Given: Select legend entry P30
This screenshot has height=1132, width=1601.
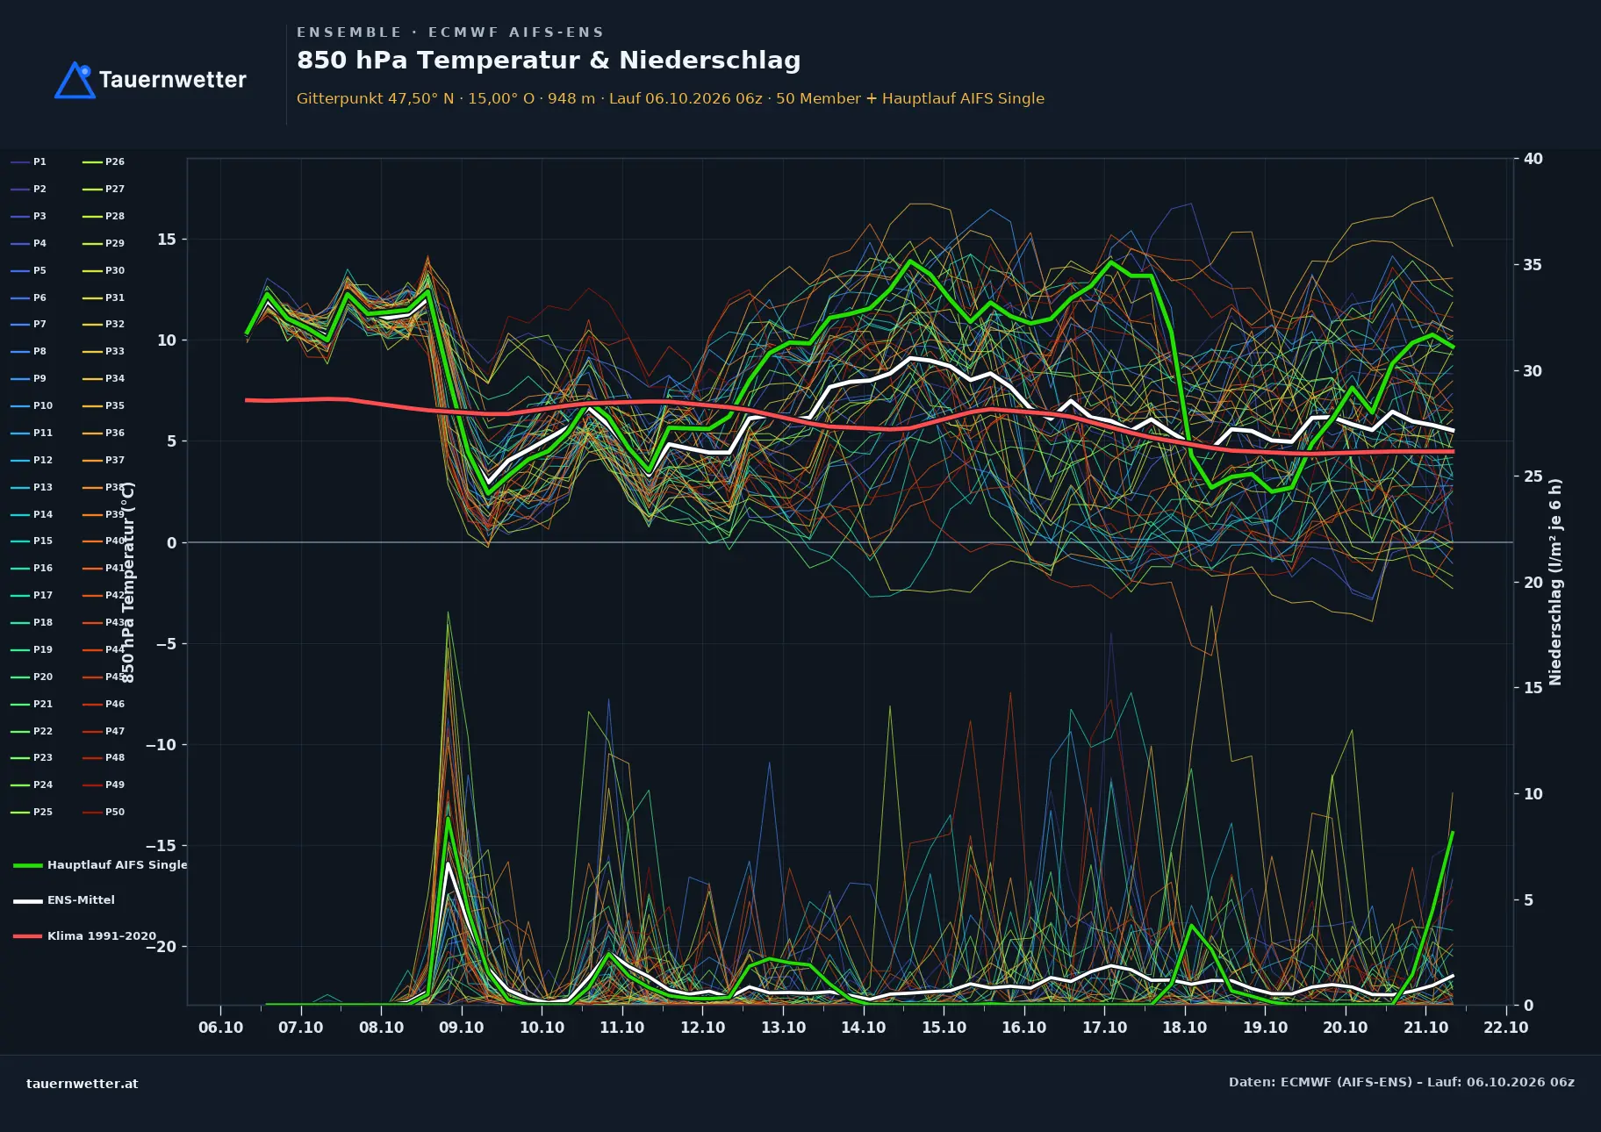Looking at the screenshot, I should click(x=104, y=270).
